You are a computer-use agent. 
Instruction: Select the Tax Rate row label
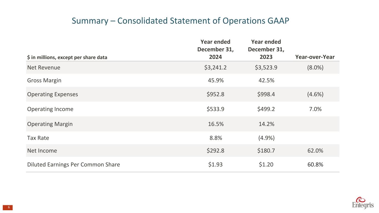[x=39, y=137]
